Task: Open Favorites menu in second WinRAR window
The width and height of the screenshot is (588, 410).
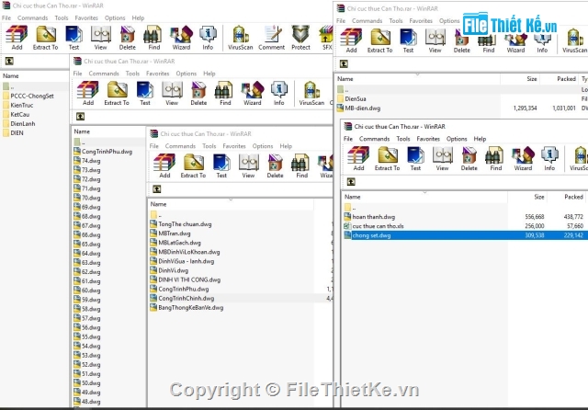Action: [x=157, y=74]
